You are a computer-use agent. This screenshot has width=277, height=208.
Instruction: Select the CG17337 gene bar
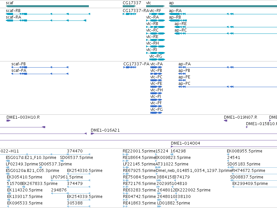click(129, 6)
